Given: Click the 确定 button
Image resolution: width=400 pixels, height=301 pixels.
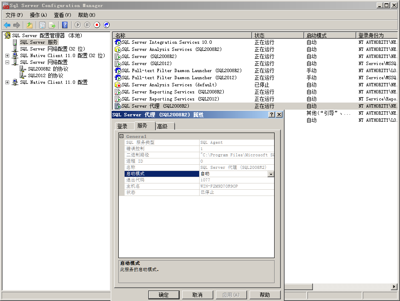Looking at the screenshot, I should [164, 295].
